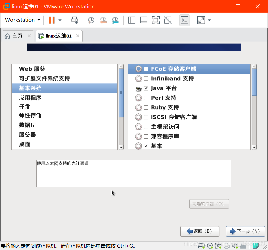This screenshot has height=250, width=268.
Task: Click the hard disk status icon
Action: point(202,246)
